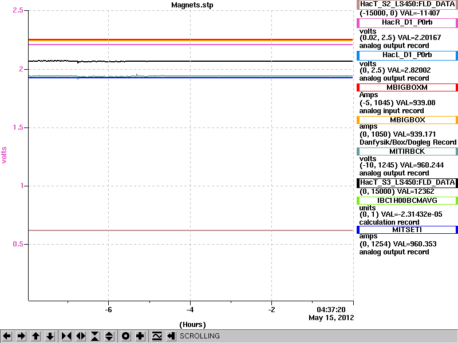Pan the plot down with down arrow

point(50,336)
